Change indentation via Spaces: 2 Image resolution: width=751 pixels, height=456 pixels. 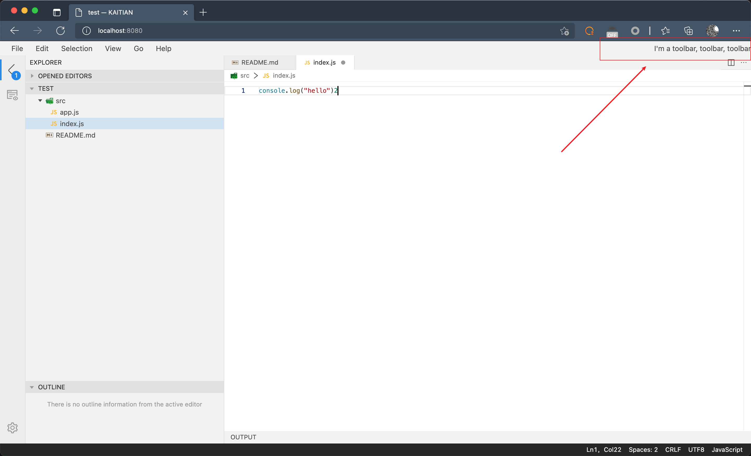point(643,449)
